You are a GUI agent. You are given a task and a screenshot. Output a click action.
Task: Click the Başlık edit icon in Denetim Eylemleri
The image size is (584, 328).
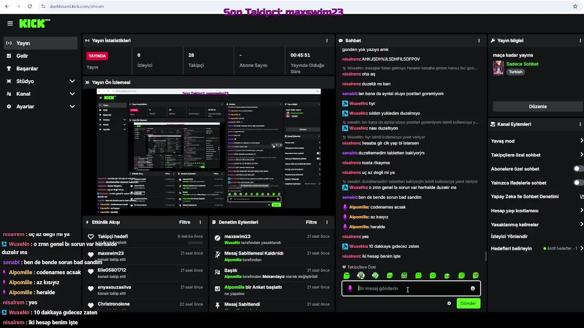click(218, 271)
